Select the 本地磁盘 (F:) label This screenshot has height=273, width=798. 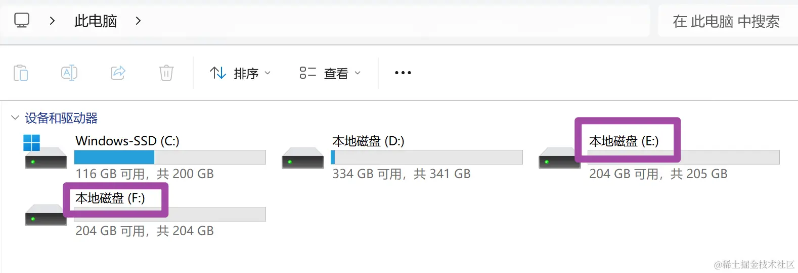point(110,198)
